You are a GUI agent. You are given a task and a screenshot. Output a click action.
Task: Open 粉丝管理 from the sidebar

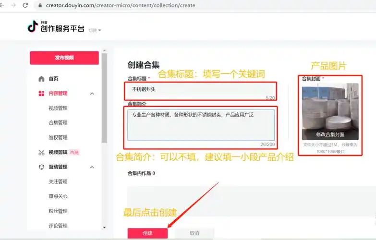pyautogui.click(x=58, y=211)
